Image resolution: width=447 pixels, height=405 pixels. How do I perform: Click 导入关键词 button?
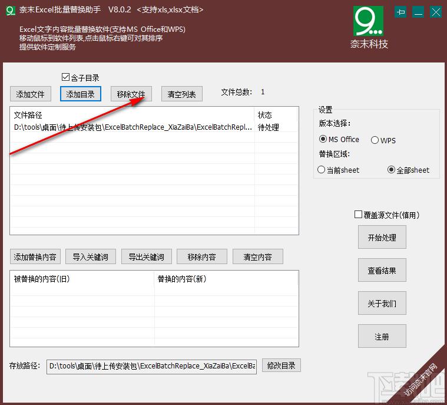click(x=91, y=256)
